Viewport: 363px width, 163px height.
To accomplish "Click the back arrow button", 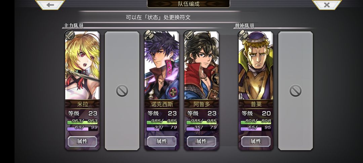I will point(50,5).
